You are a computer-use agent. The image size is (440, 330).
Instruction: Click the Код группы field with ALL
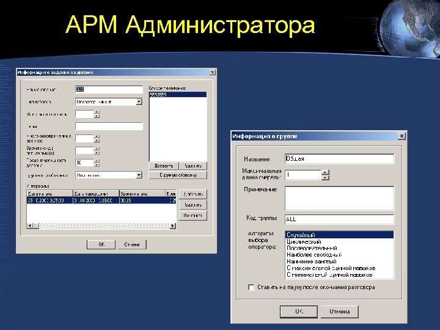click(x=339, y=219)
